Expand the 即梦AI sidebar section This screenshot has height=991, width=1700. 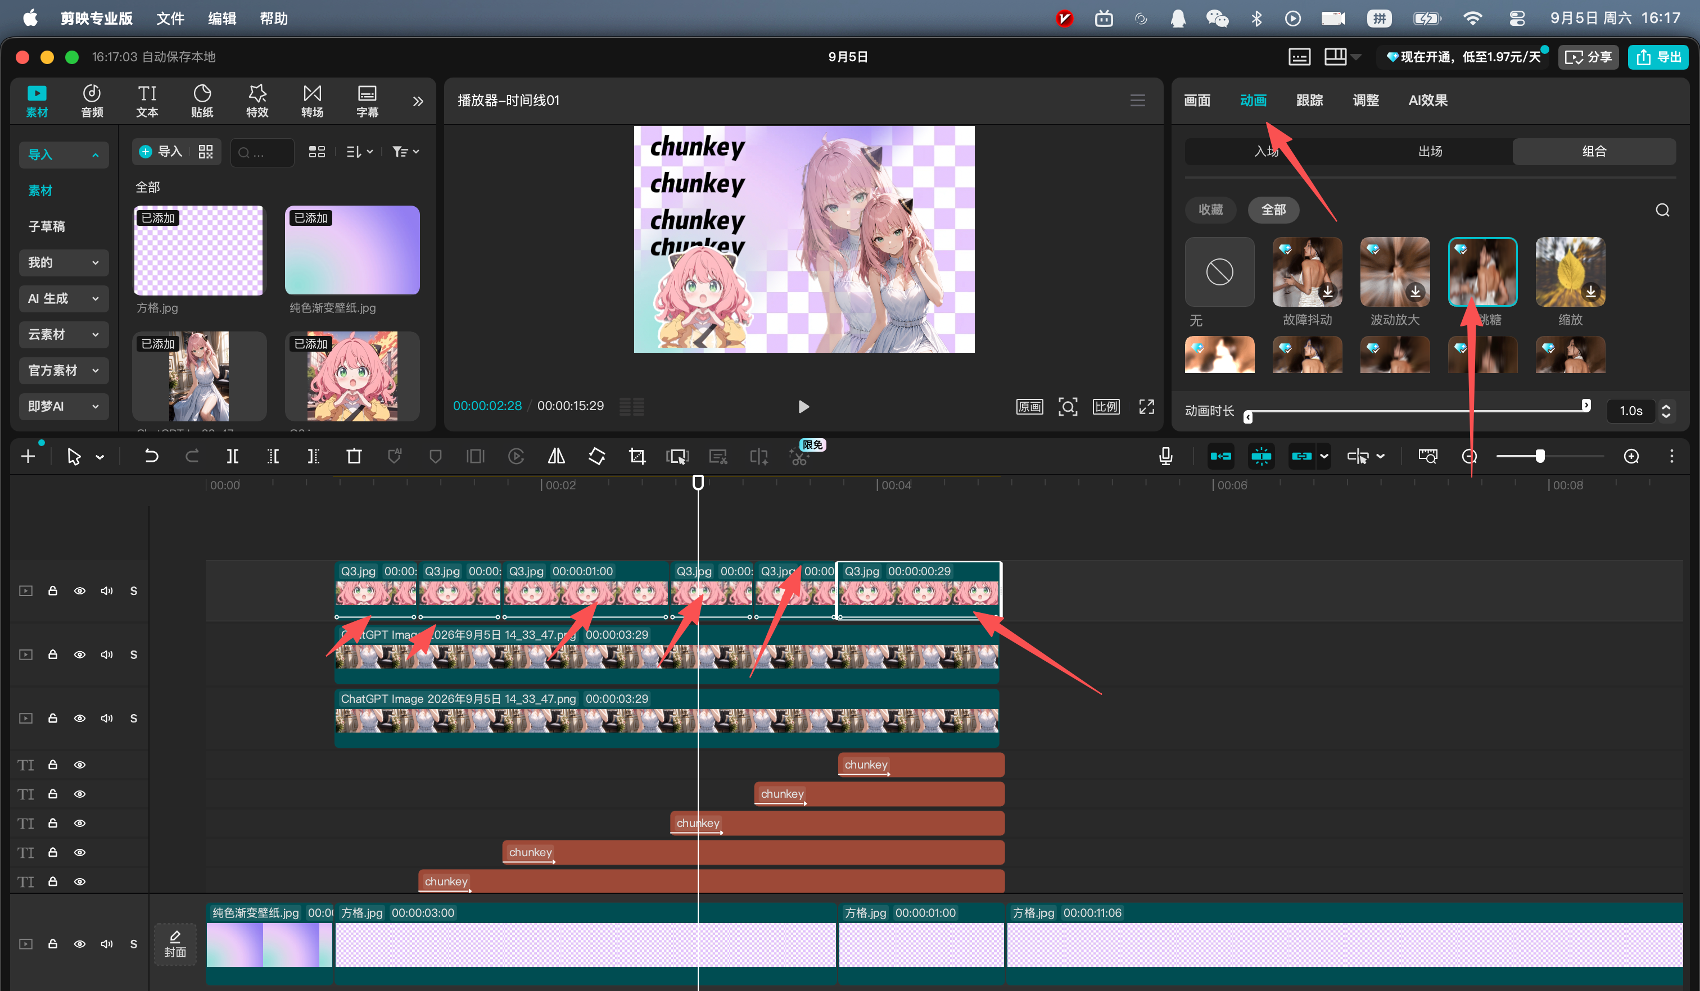pos(64,407)
